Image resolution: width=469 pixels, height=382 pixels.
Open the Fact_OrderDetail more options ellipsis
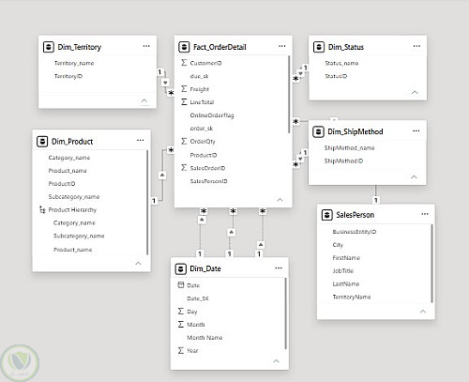click(282, 46)
